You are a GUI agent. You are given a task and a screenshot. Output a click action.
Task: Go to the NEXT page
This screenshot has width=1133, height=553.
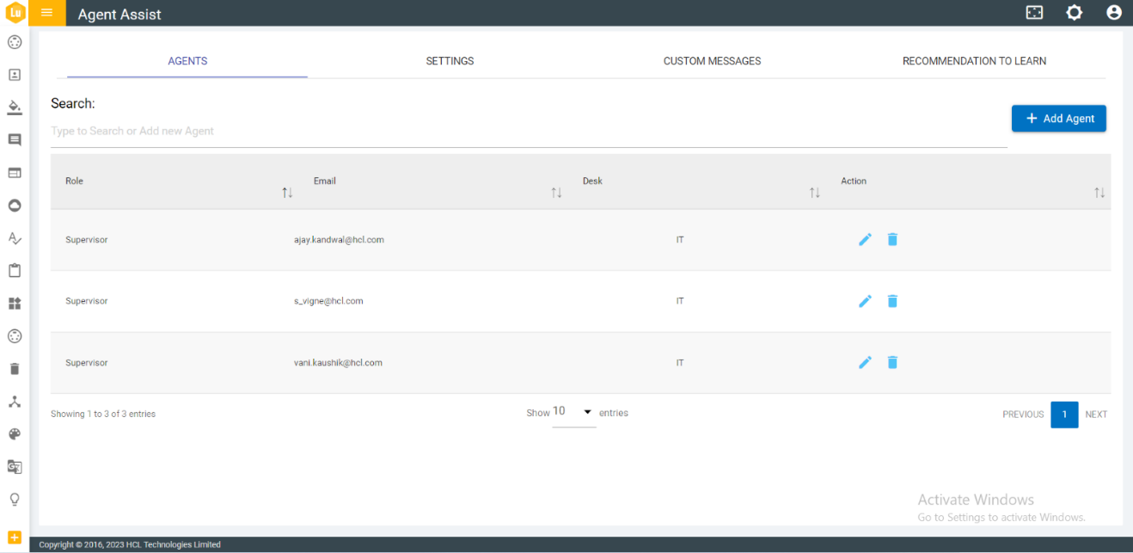tap(1096, 415)
